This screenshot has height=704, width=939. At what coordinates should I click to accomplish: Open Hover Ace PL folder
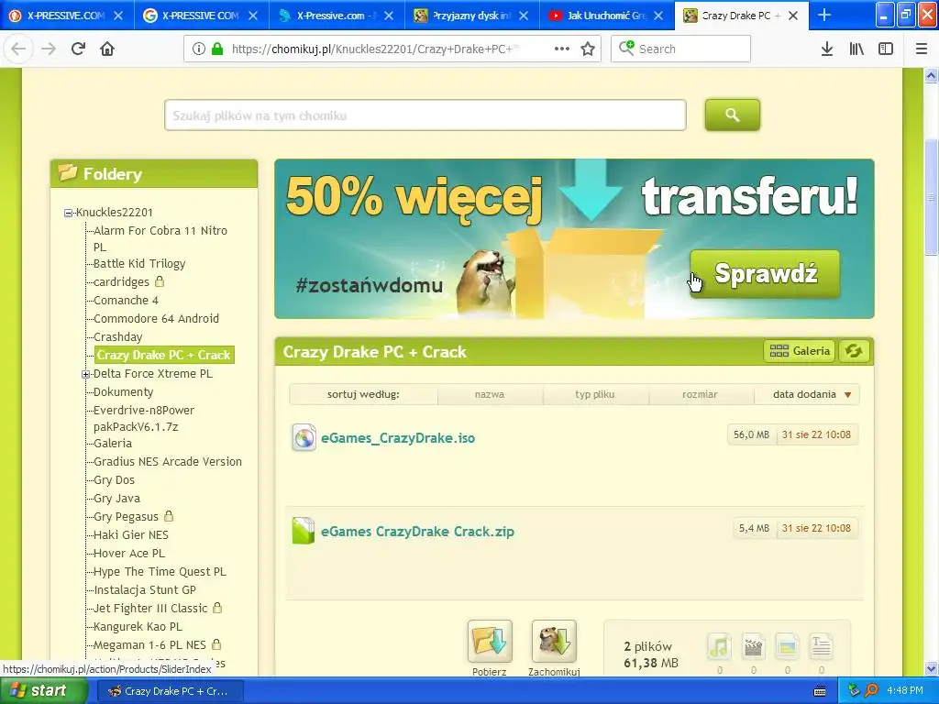(128, 553)
